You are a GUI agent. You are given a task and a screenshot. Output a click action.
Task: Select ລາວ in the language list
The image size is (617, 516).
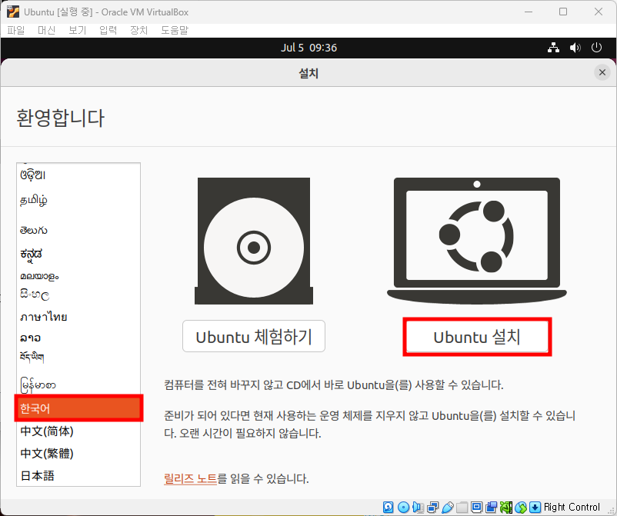pyautogui.click(x=78, y=338)
